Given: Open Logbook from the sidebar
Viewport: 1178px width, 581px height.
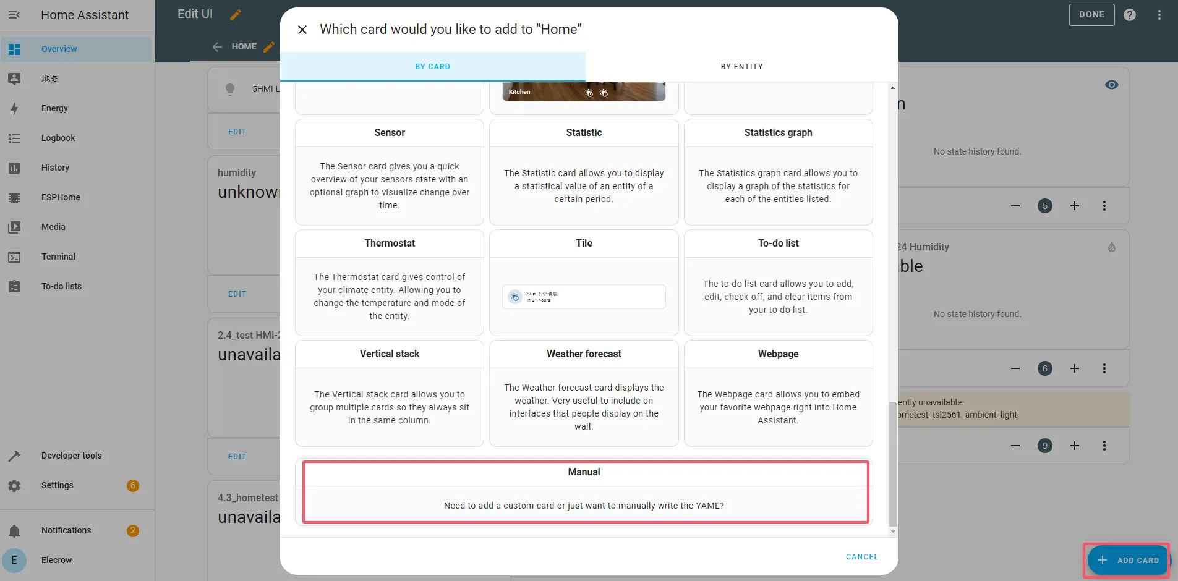Looking at the screenshot, I should coord(58,138).
